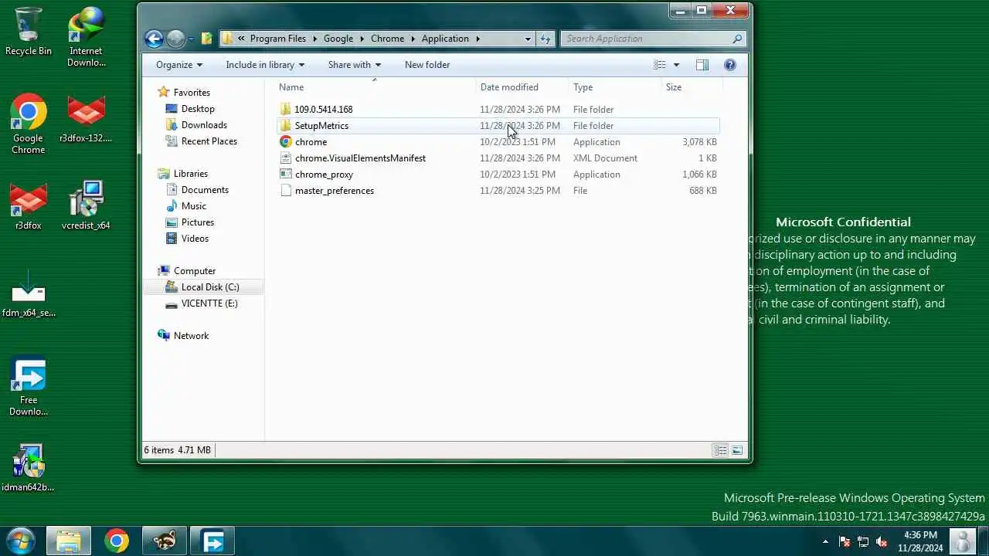This screenshot has width=989, height=556.
Task: Click Google in the address breadcrumb
Action: click(x=338, y=39)
